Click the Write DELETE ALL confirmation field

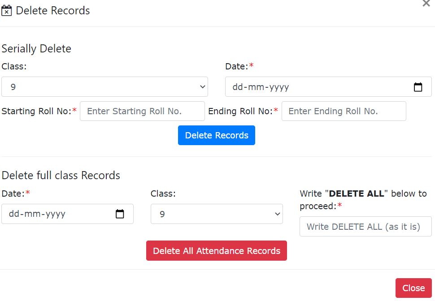click(365, 227)
